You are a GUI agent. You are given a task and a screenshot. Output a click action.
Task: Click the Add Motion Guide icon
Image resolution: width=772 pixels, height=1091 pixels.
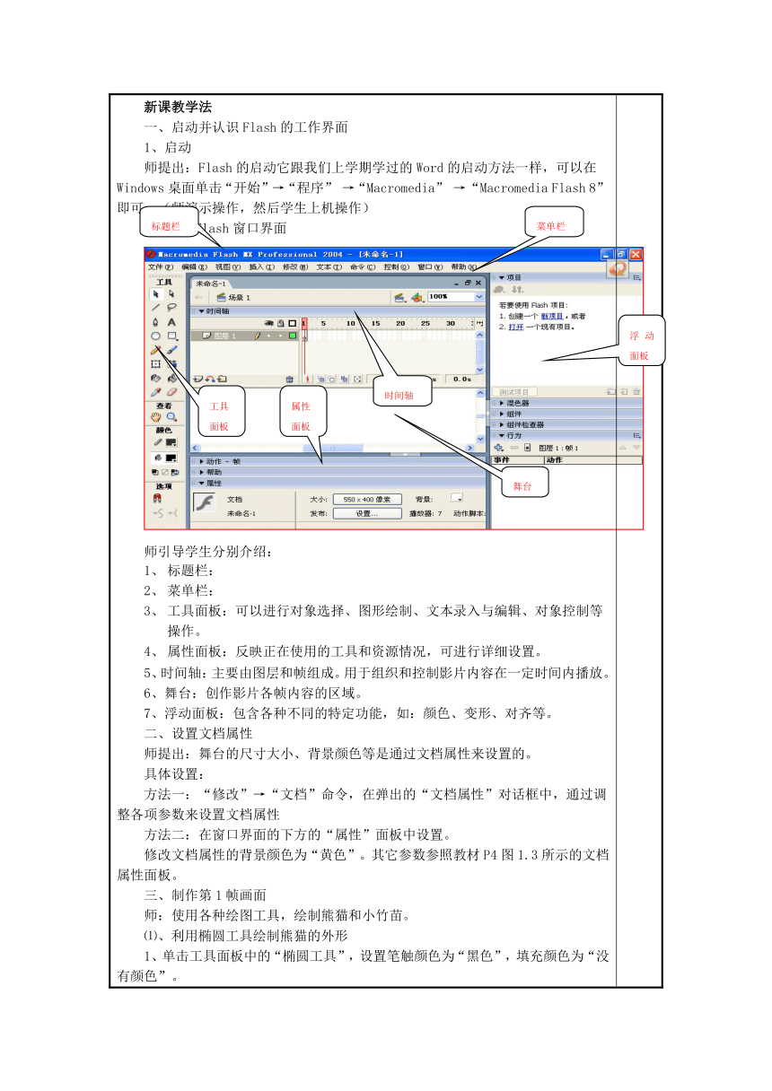210,380
